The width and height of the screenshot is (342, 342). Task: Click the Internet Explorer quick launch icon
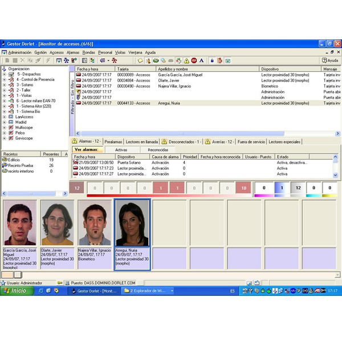coord(41,291)
